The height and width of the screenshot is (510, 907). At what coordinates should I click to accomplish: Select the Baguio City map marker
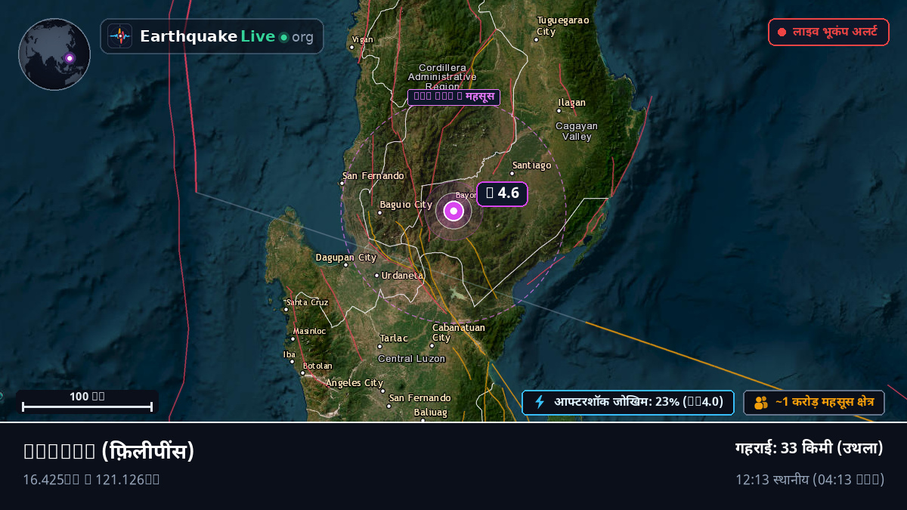[379, 212]
